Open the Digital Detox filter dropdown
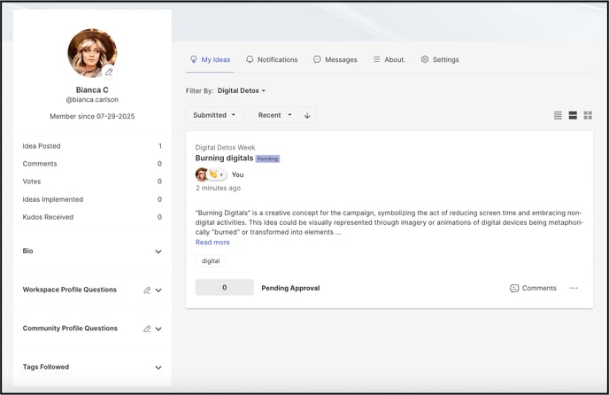The height and width of the screenshot is (395, 609). [241, 90]
